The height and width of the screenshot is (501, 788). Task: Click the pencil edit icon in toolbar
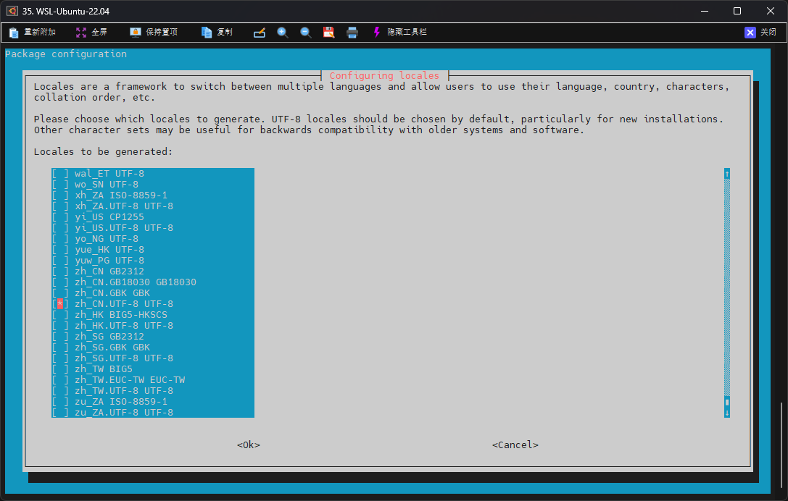coord(260,33)
